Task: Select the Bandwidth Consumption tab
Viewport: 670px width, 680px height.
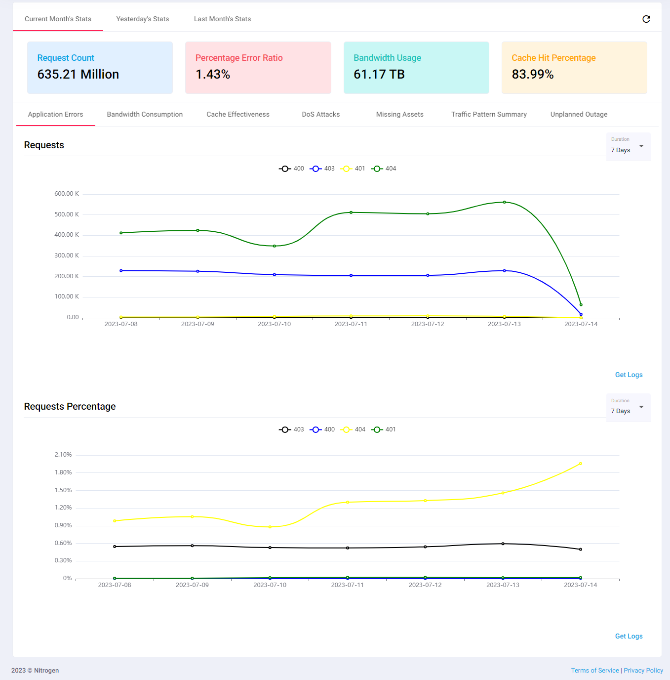Action: (x=145, y=114)
